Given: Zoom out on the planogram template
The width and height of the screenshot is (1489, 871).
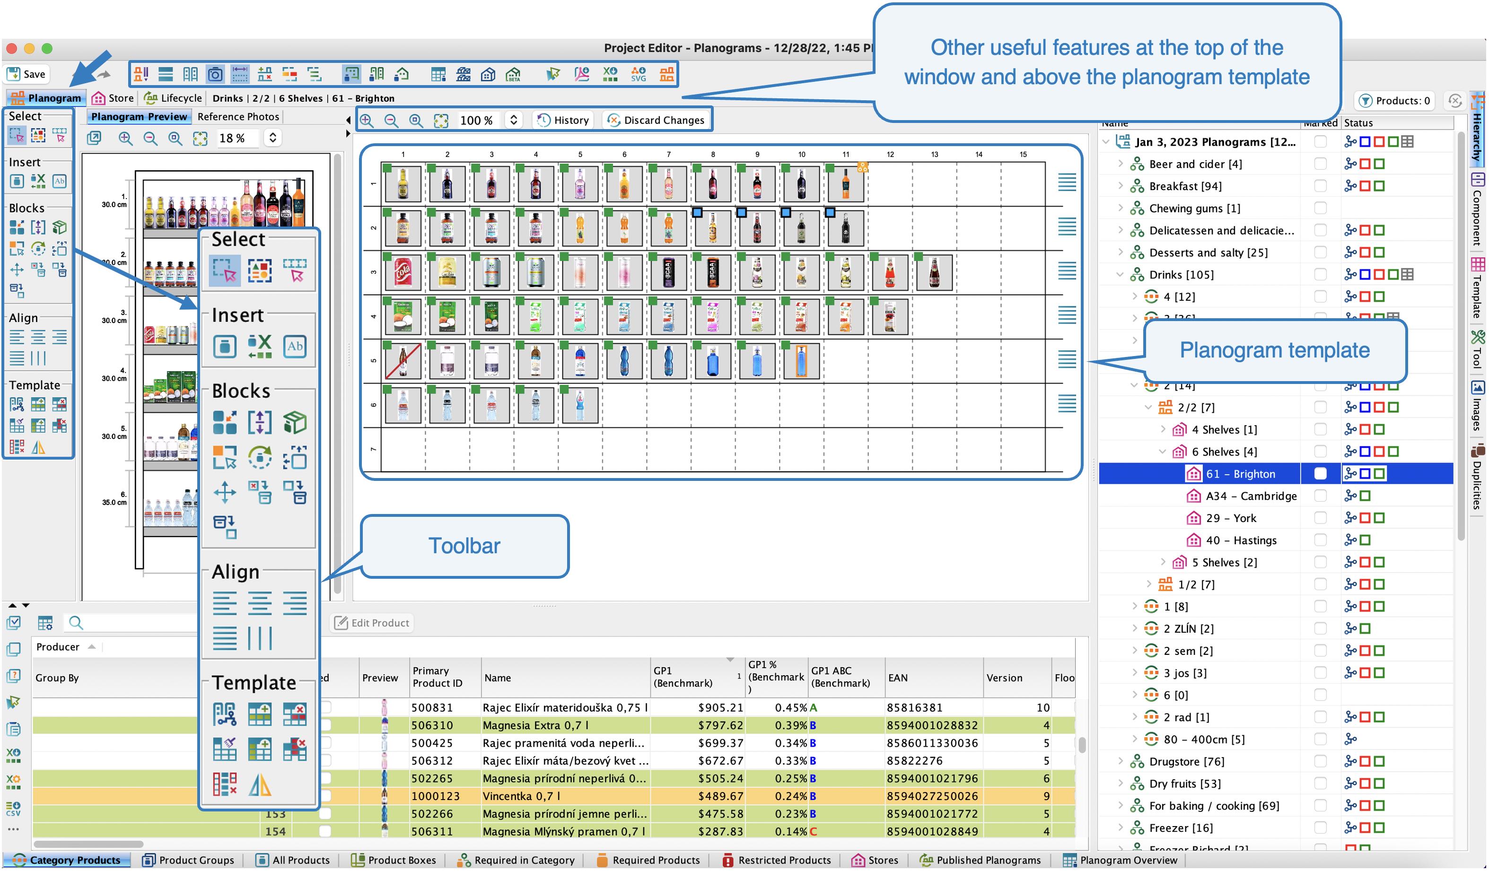Looking at the screenshot, I should tap(391, 121).
